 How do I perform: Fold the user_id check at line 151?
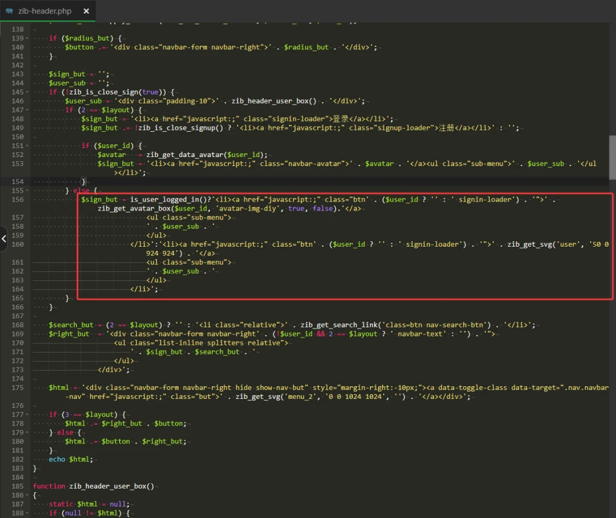pos(28,146)
